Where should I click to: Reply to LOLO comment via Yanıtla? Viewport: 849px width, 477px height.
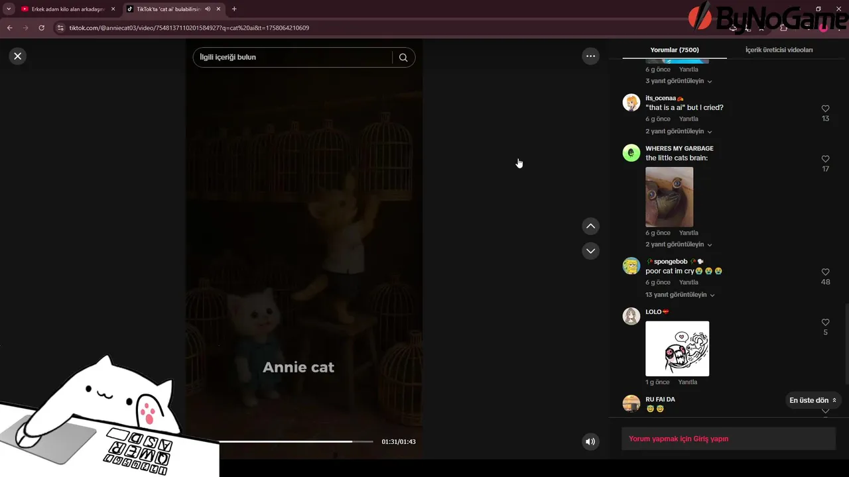688,382
